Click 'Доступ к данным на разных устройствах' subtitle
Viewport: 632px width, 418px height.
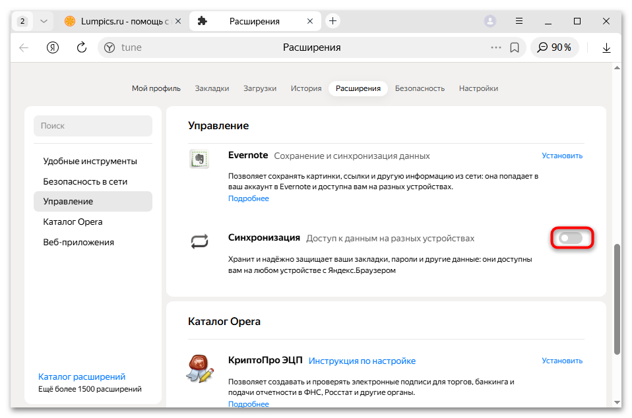coord(390,239)
